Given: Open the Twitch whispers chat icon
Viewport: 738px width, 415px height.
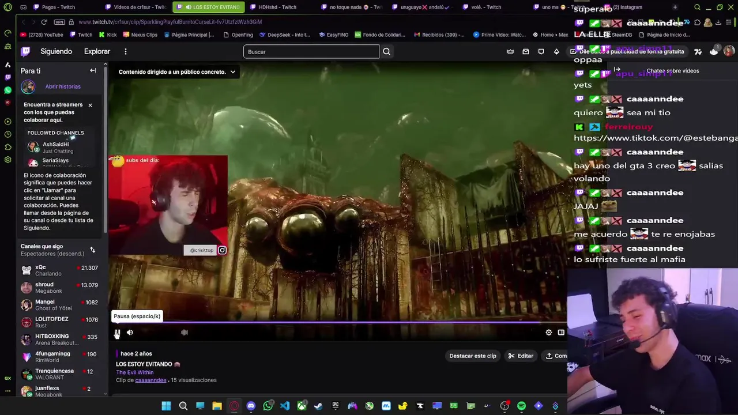Looking at the screenshot, I should pyautogui.click(x=541, y=51).
